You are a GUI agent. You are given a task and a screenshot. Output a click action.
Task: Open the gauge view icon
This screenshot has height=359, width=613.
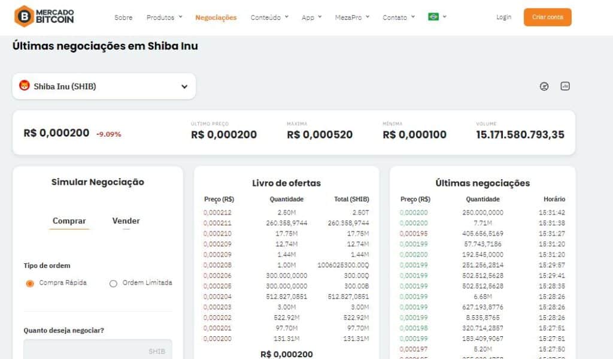click(x=544, y=86)
